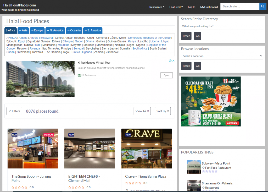This screenshot has width=268, height=192.
Task: Open the Ghana country link
Action: tap(90, 41)
